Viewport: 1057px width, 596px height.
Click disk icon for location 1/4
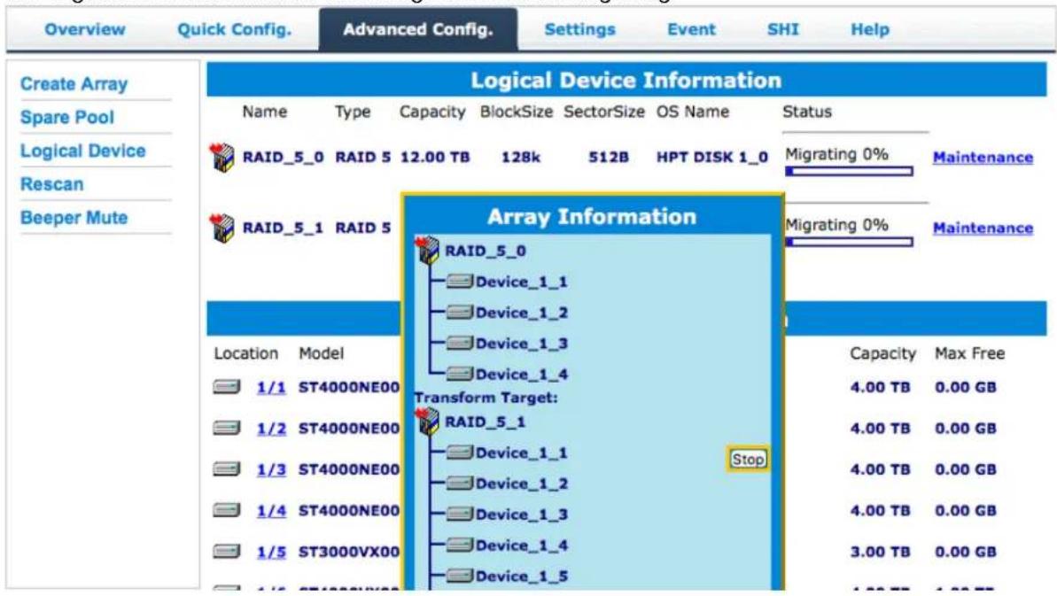(x=227, y=510)
